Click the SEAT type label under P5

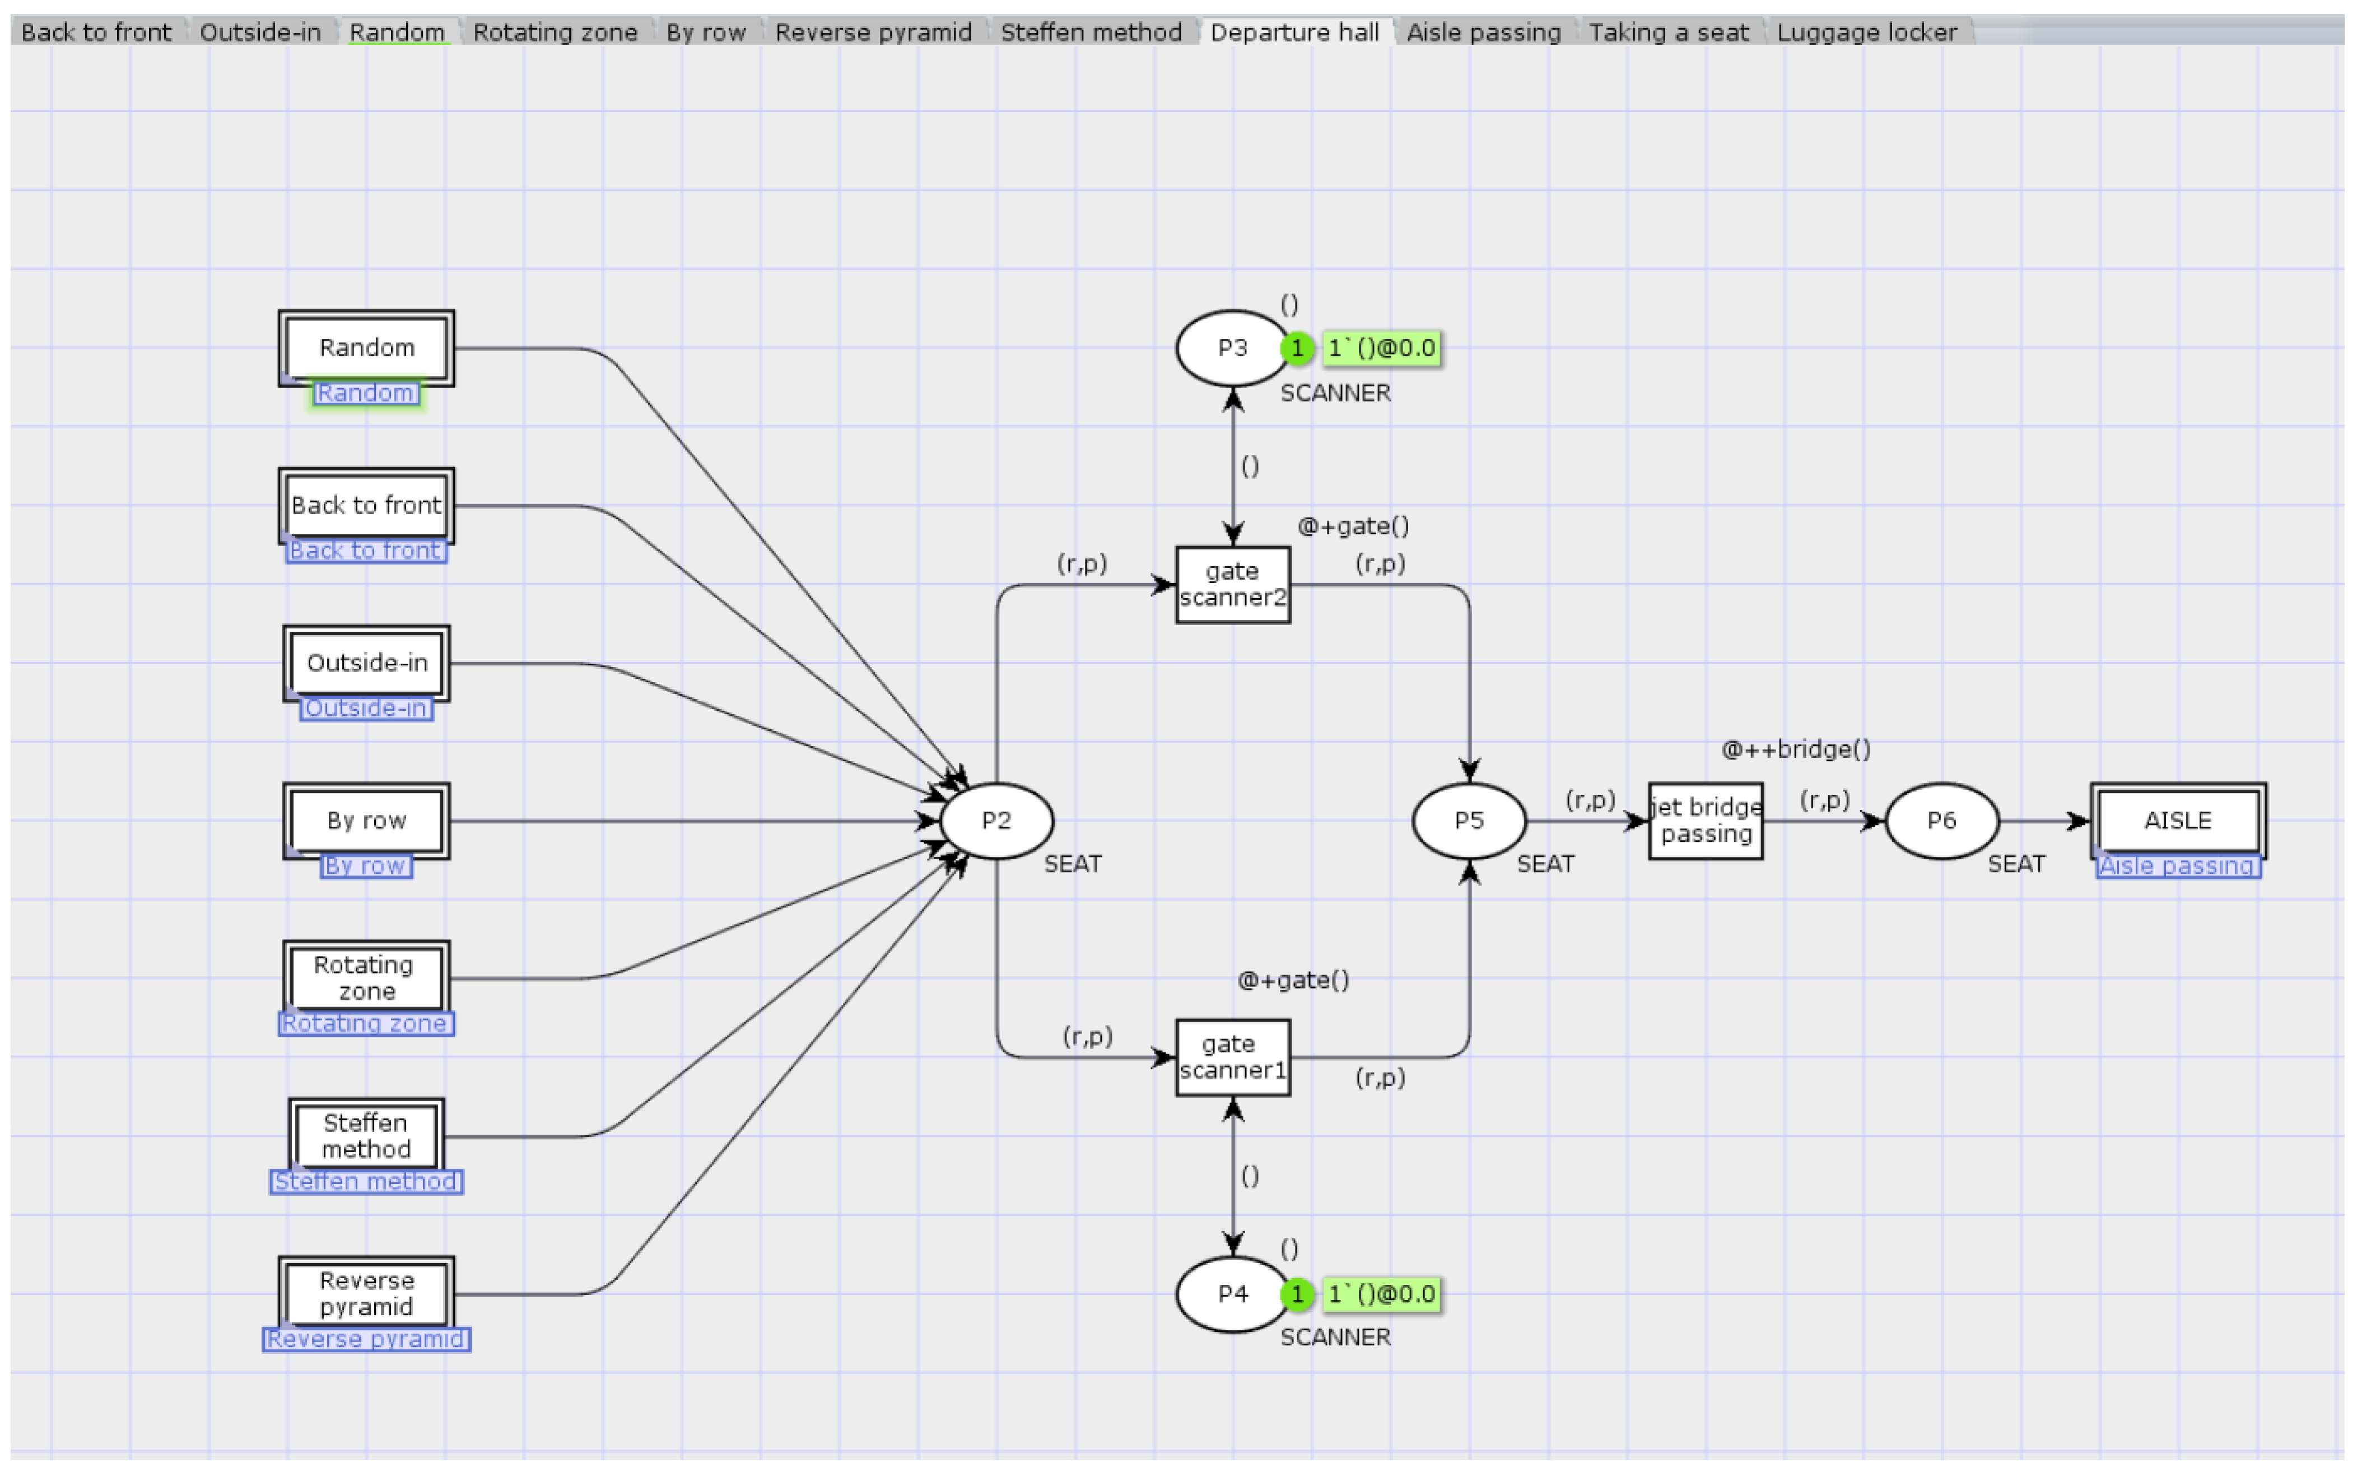[1545, 864]
